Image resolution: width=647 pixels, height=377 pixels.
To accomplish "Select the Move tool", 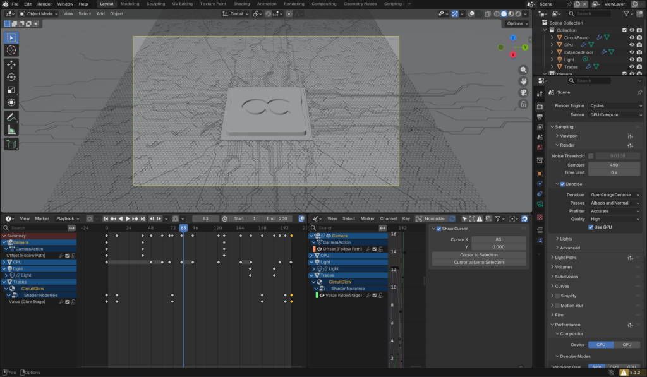I will (x=11, y=64).
